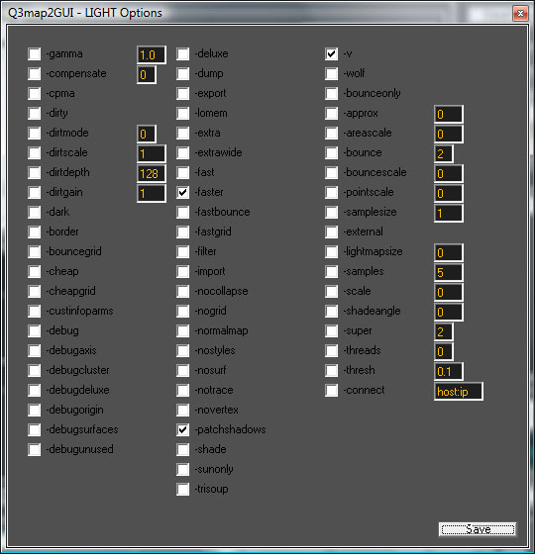The height and width of the screenshot is (554, 535).
Task: Enable the -sunonly option
Action: pos(183,470)
